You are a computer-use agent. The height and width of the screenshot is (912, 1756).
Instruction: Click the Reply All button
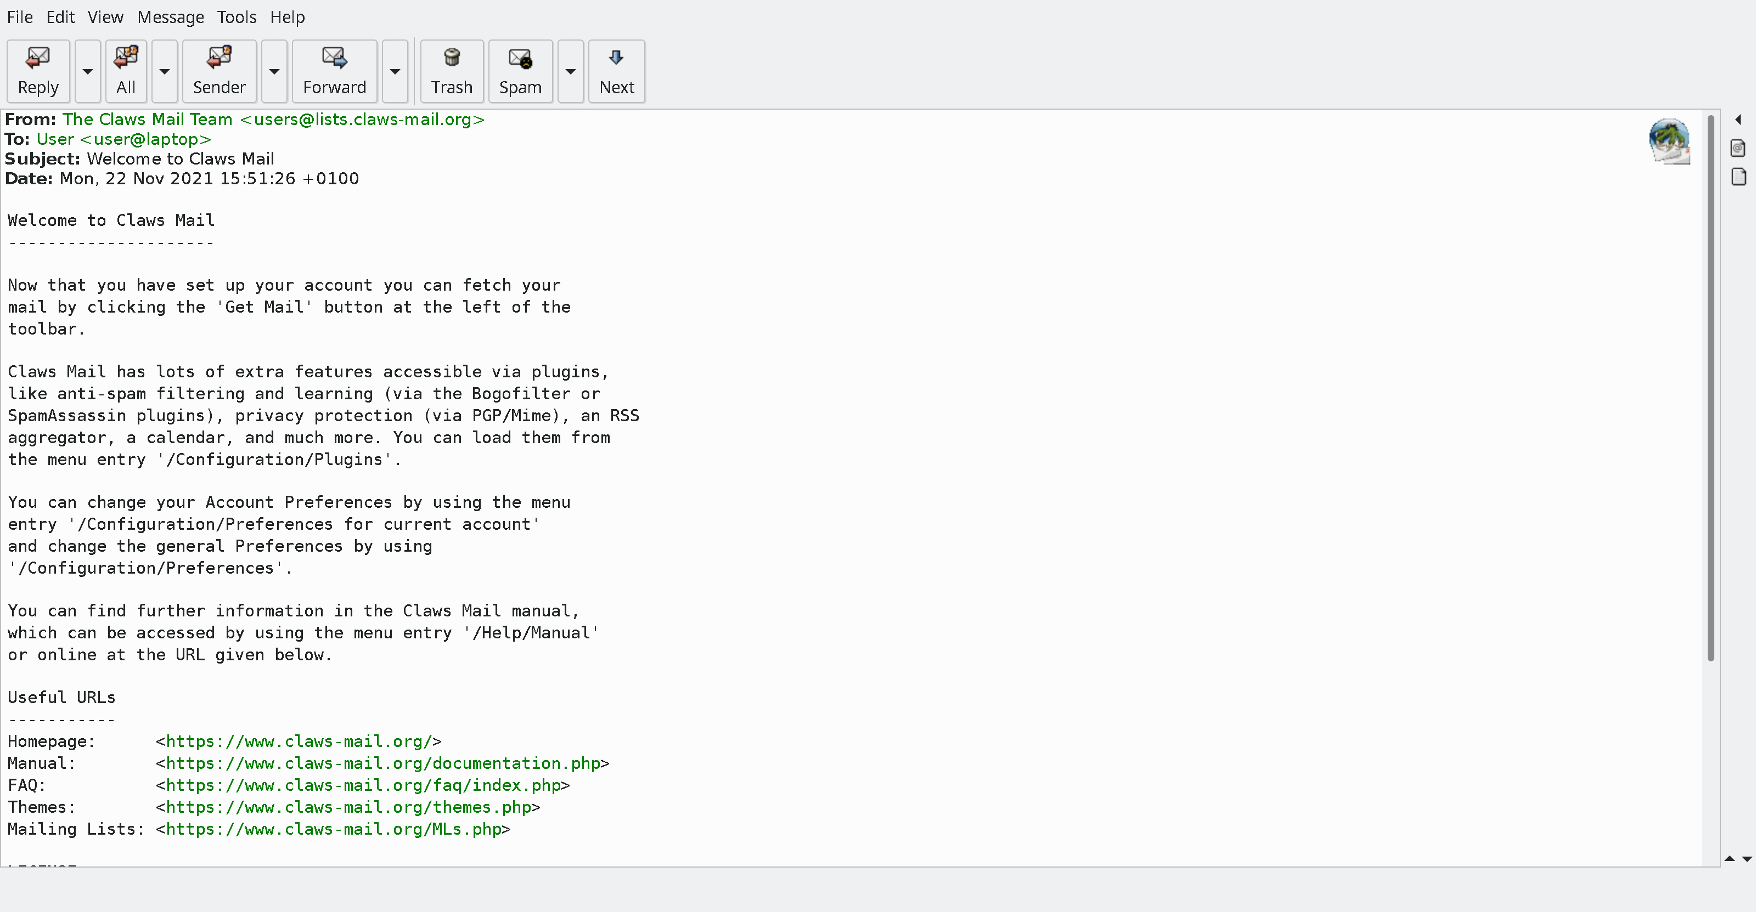tap(126, 71)
